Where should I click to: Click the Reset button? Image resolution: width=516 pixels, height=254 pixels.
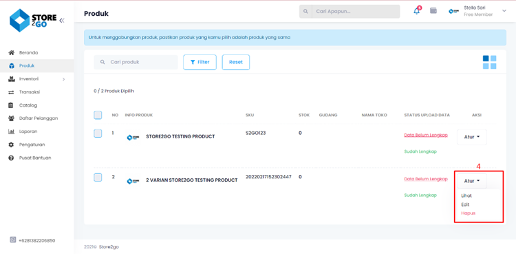tap(235, 62)
